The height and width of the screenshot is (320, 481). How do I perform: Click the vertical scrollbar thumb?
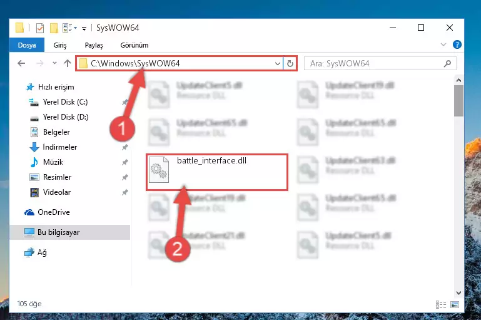pyautogui.click(x=458, y=101)
